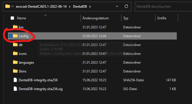Expand the chevron after DentalDB in path

coord(90,7)
